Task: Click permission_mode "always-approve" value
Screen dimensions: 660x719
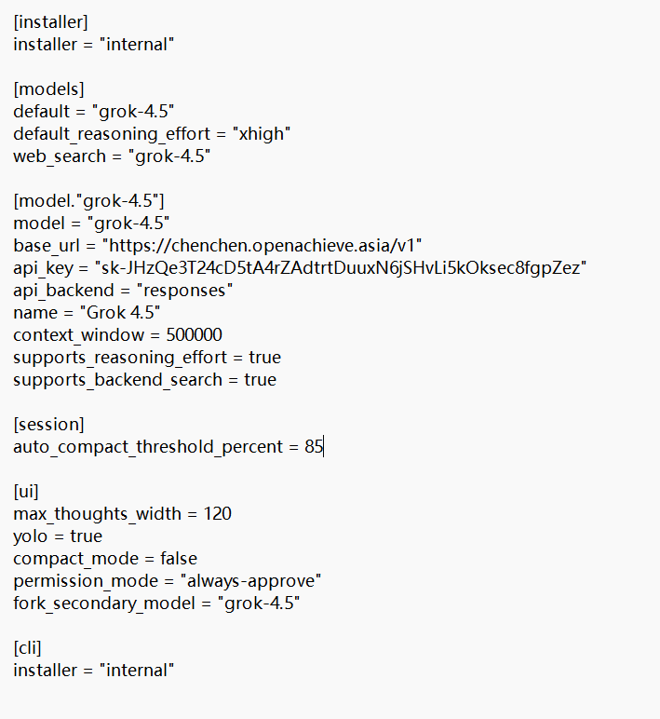Action: pos(250,581)
